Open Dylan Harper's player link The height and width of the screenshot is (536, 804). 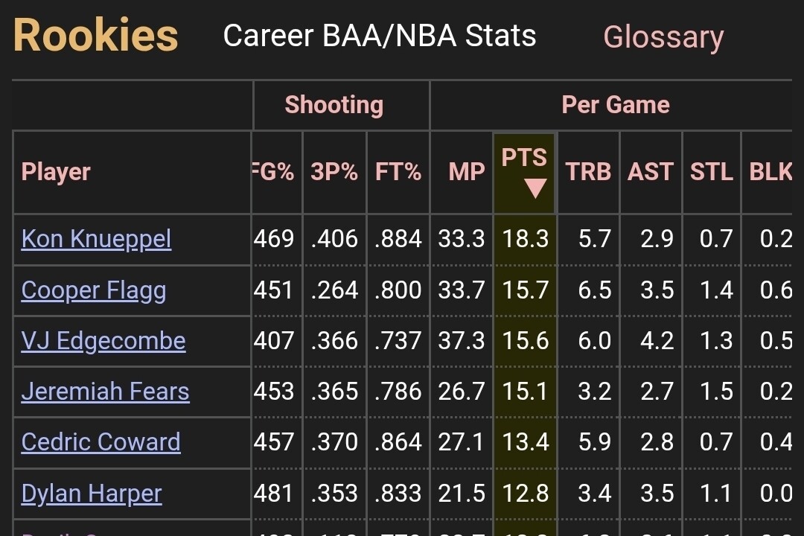[91, 493]
